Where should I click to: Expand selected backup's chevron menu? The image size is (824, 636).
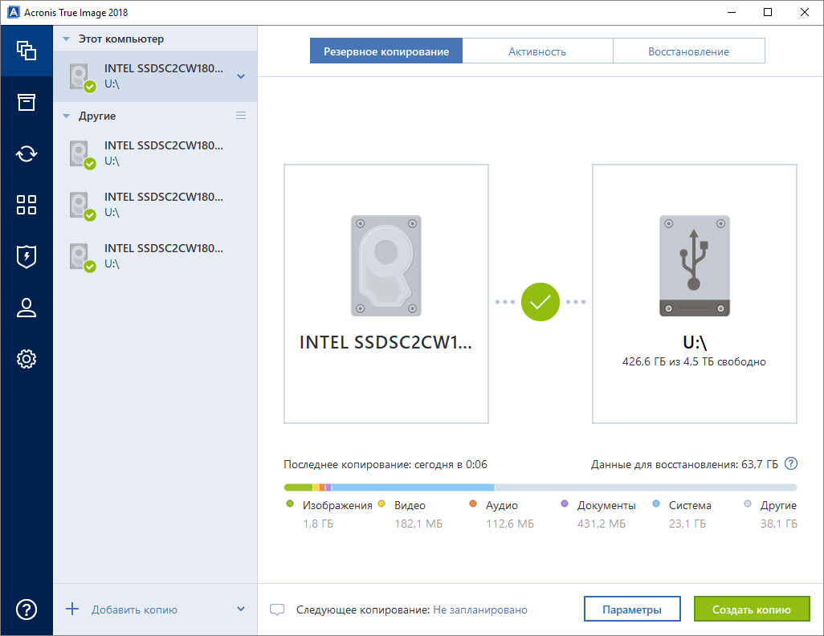(x=241, y=76)
